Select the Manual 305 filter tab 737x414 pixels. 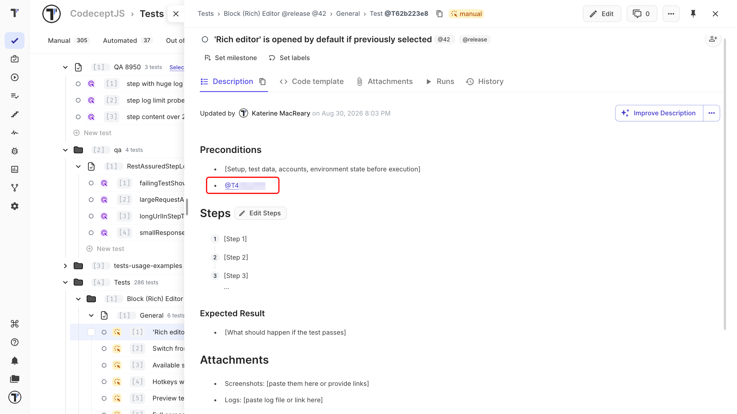pyautogui.click(x=69, y=41)
